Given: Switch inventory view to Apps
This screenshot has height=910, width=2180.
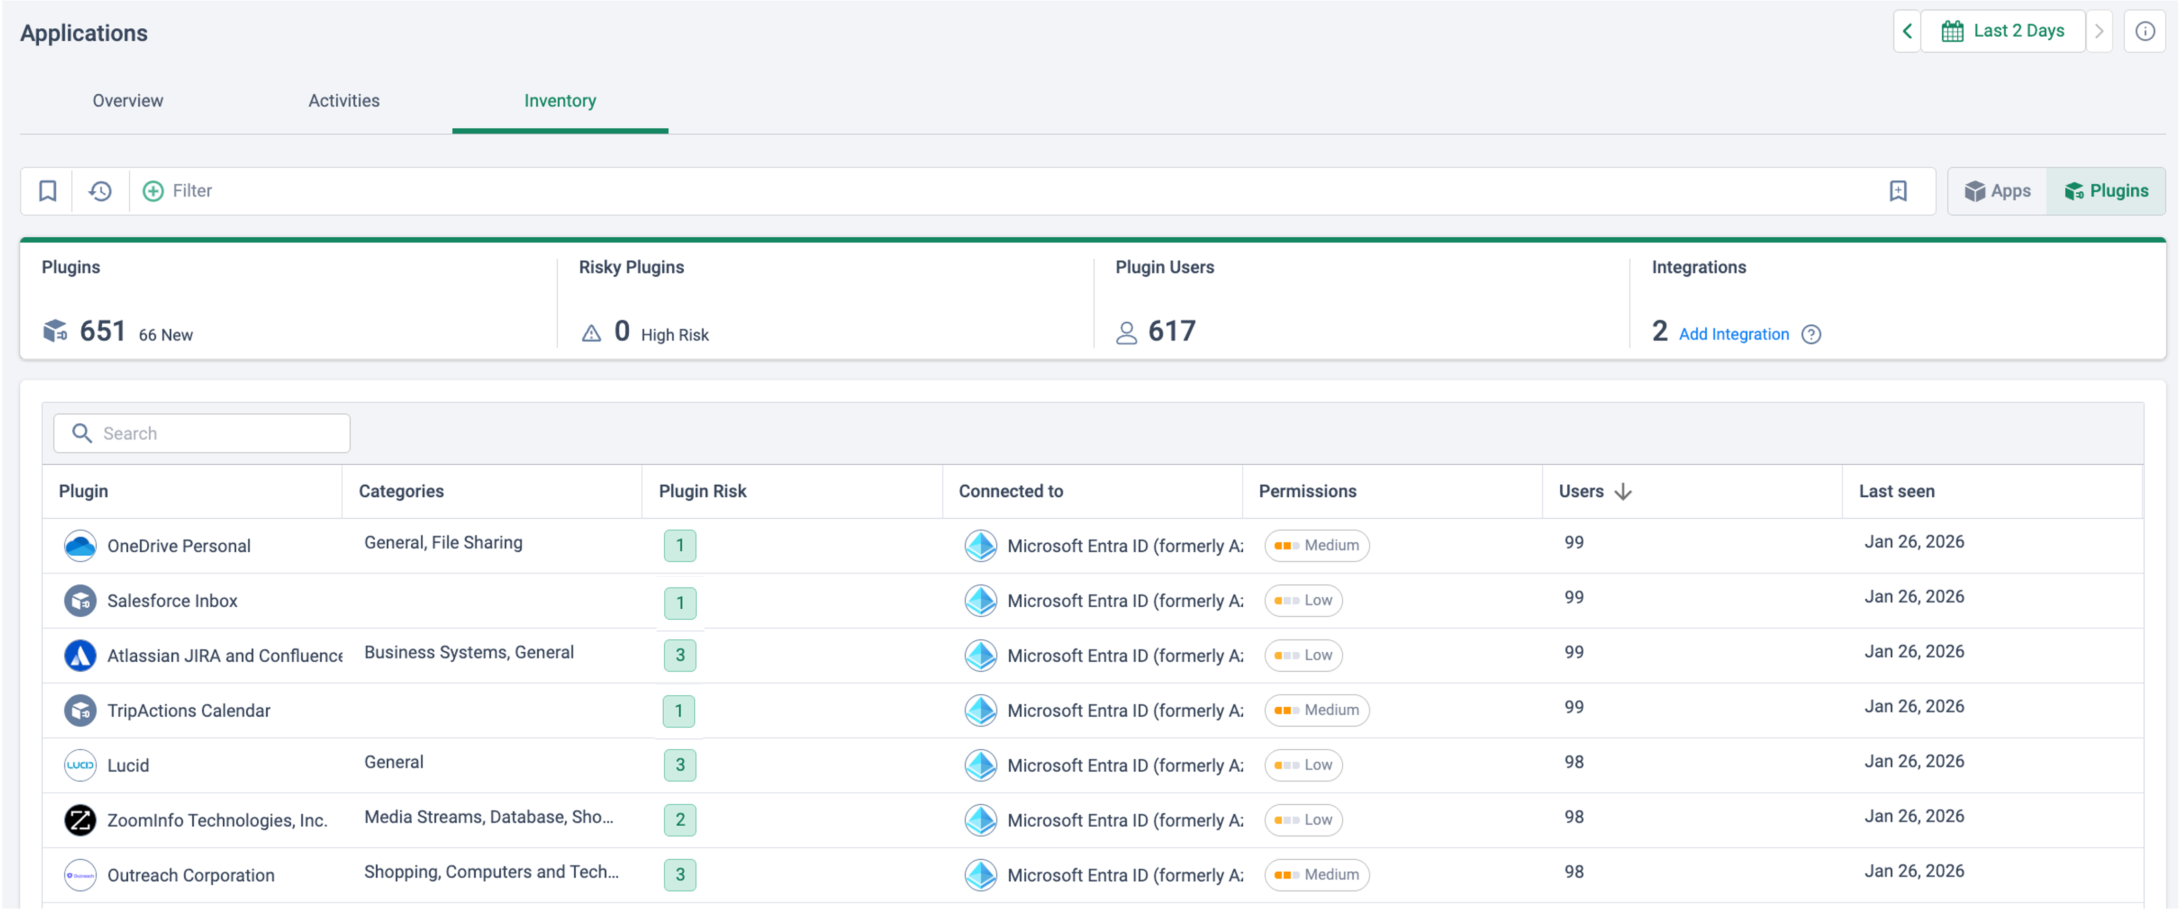Looking at the screenshot, I should [x=1997, y=191].
